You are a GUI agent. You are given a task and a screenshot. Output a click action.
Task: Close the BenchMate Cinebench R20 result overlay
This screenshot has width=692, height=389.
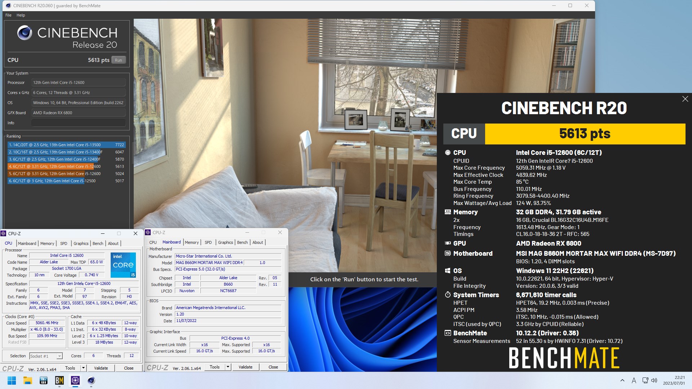coord(685,99)
